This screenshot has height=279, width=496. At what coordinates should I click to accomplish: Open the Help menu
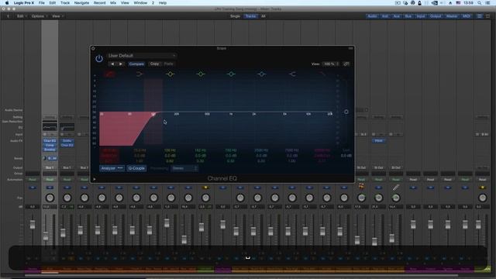(163, 3)
